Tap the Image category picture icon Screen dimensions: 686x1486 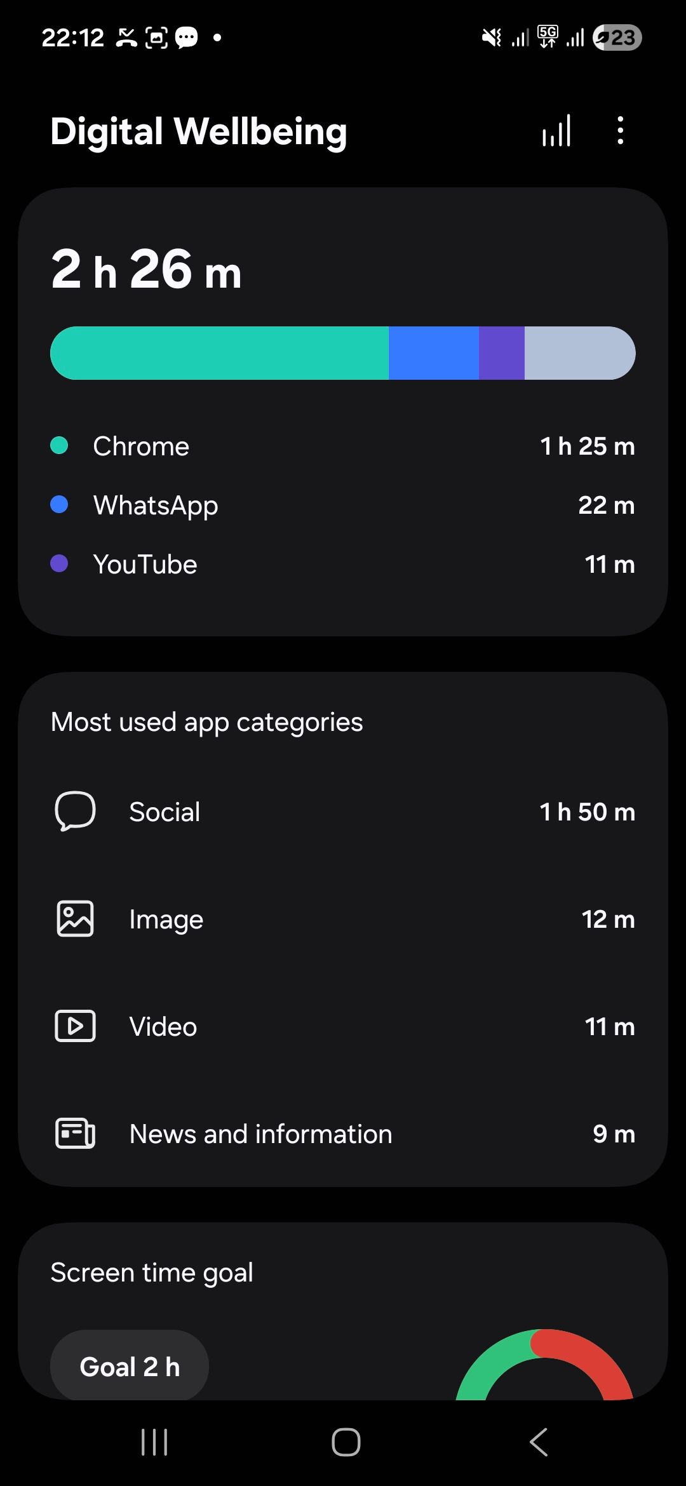[75, 919]
